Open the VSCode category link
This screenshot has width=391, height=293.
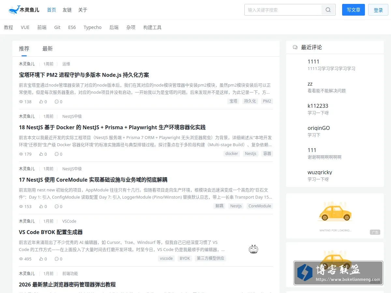click(69, 221)
